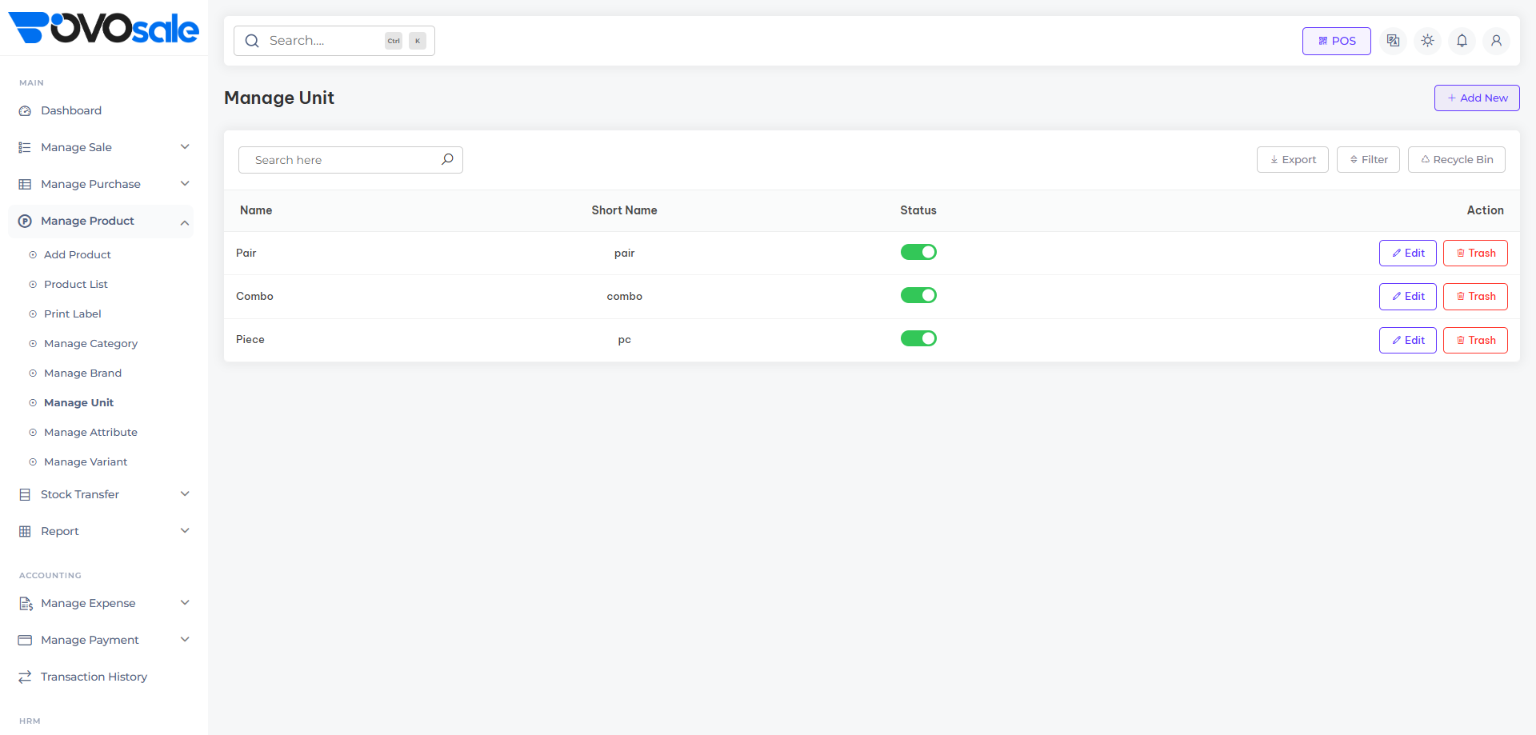Disable the Pair unit status toggle
The image size is (1536, 735).
[x=918, y=252]
